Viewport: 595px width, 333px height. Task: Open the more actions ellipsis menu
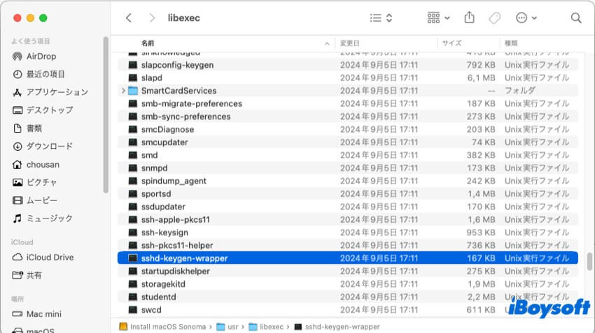[x=526, y=17]
